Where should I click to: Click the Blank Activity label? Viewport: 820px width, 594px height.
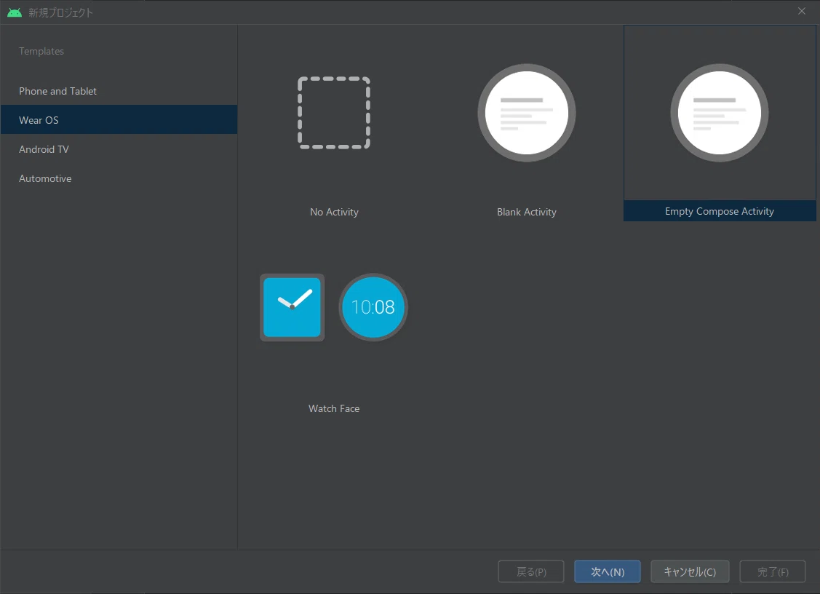point(527,212)
